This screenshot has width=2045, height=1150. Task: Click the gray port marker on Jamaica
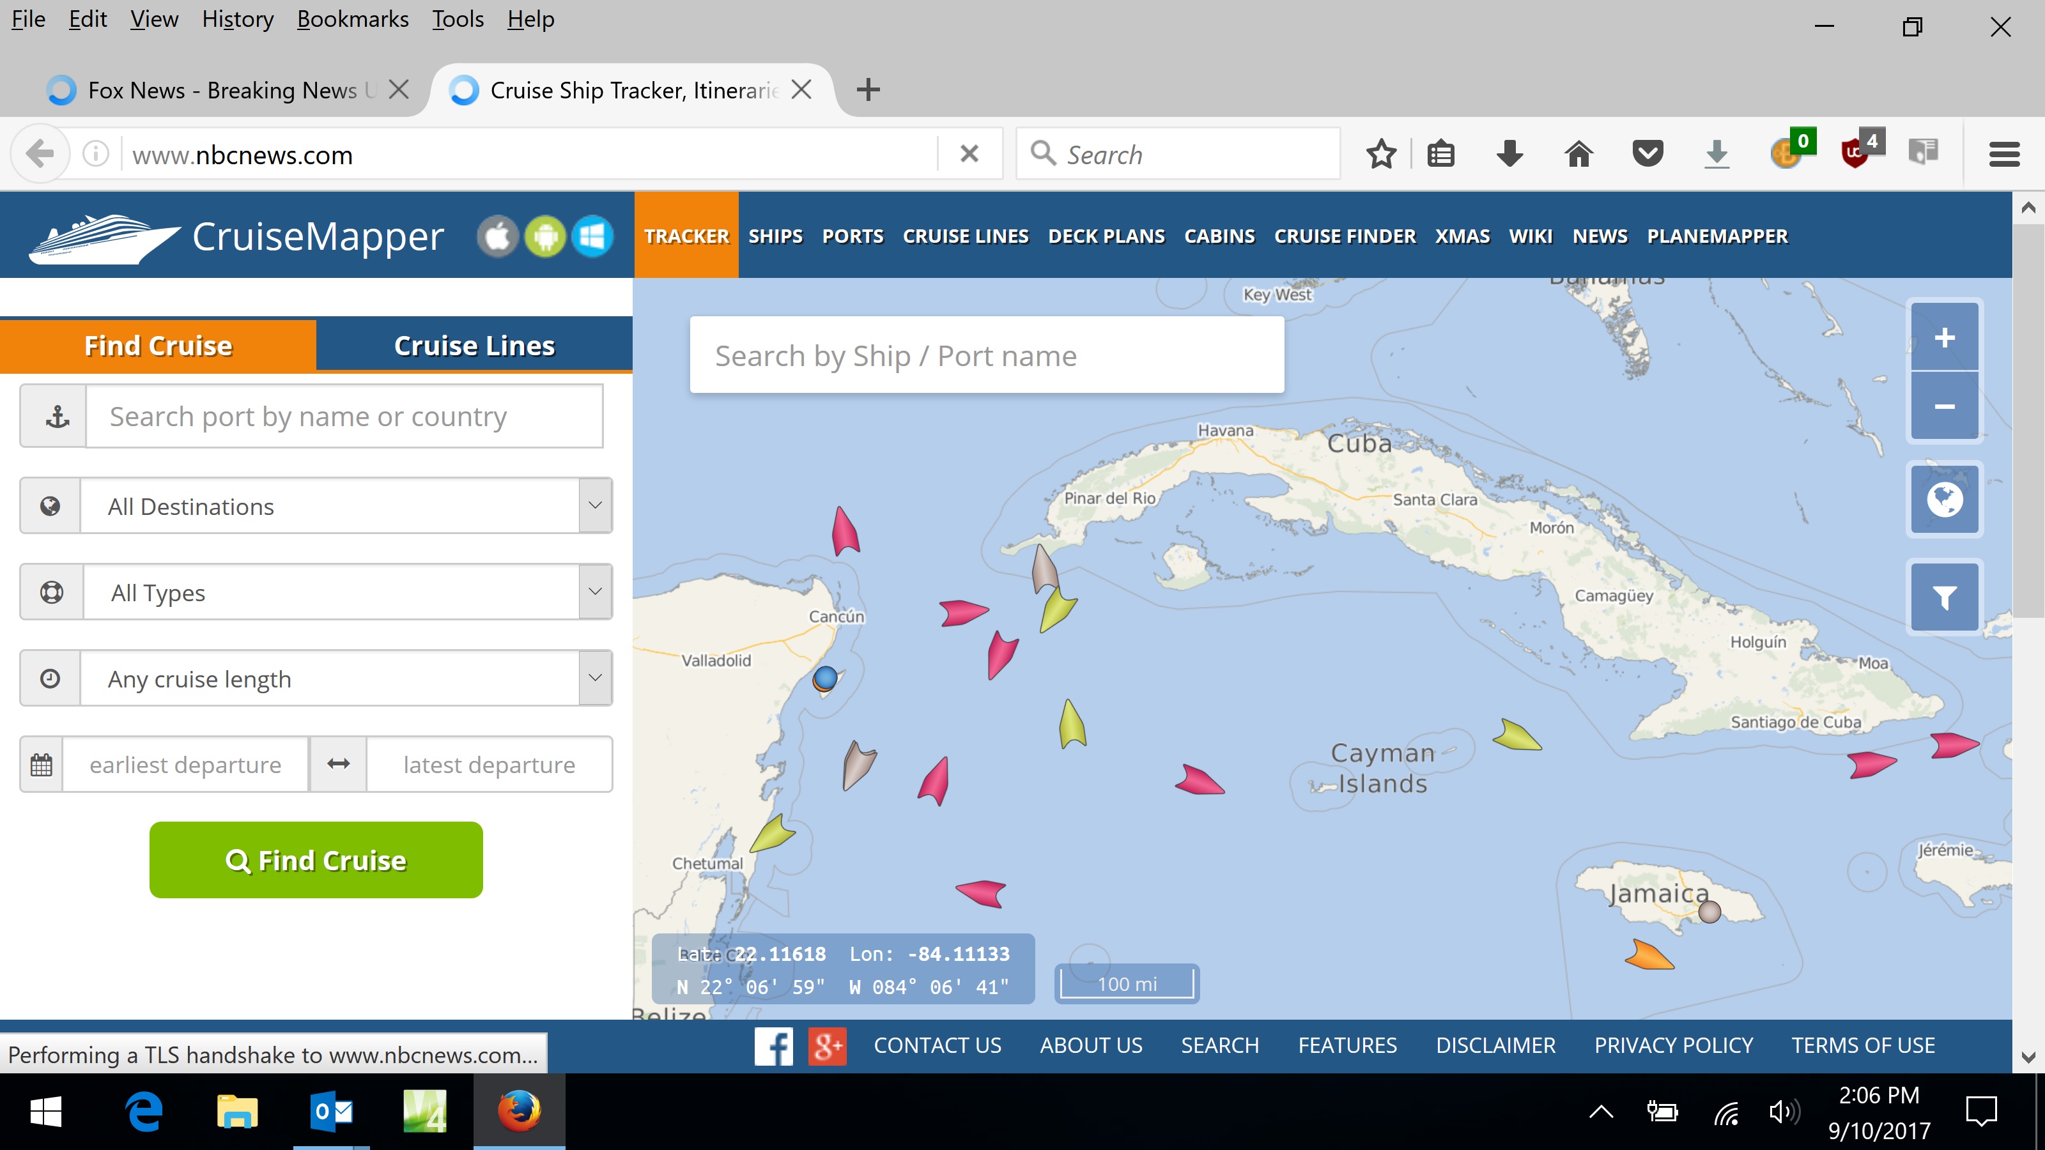coord(1710,912)
